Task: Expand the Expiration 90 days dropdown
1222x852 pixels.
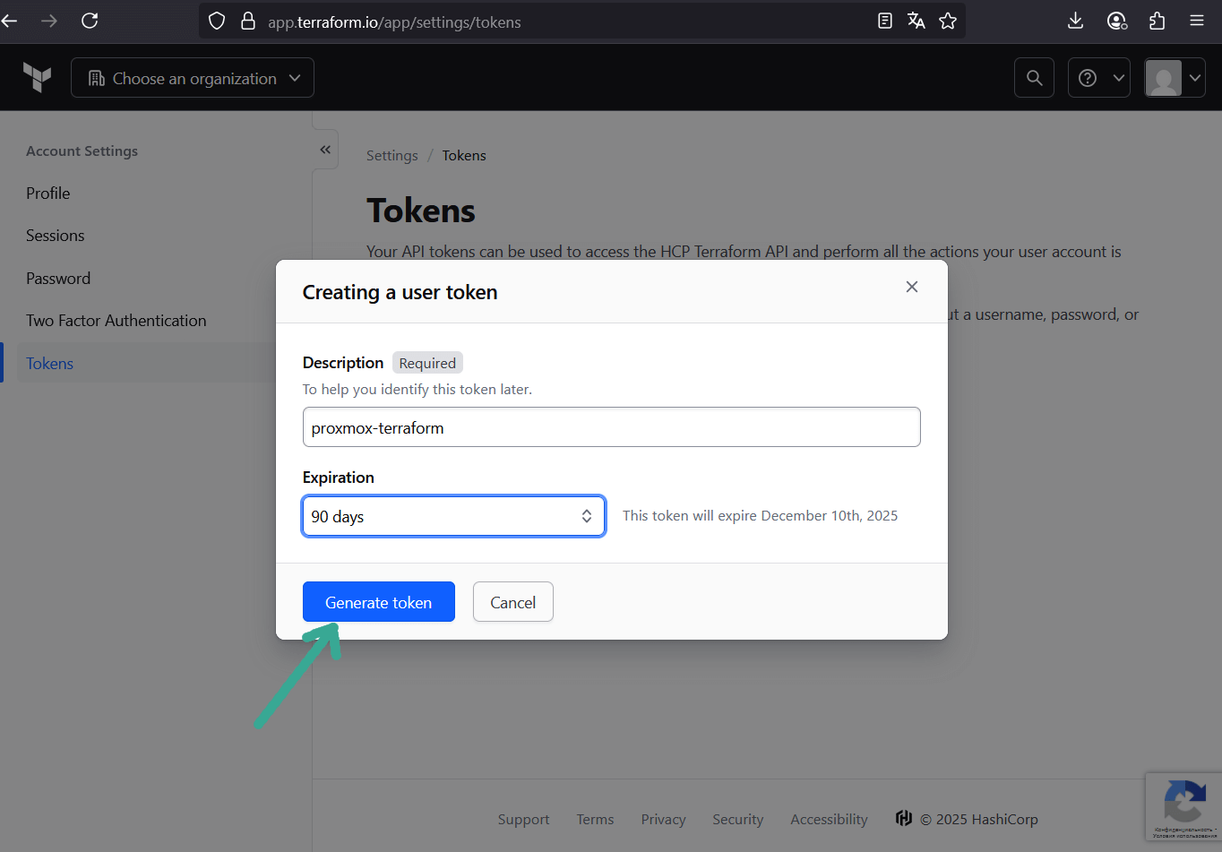Action: (453, 516)
